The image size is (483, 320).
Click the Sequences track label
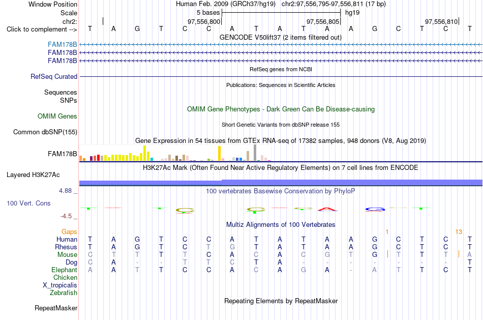61,92
